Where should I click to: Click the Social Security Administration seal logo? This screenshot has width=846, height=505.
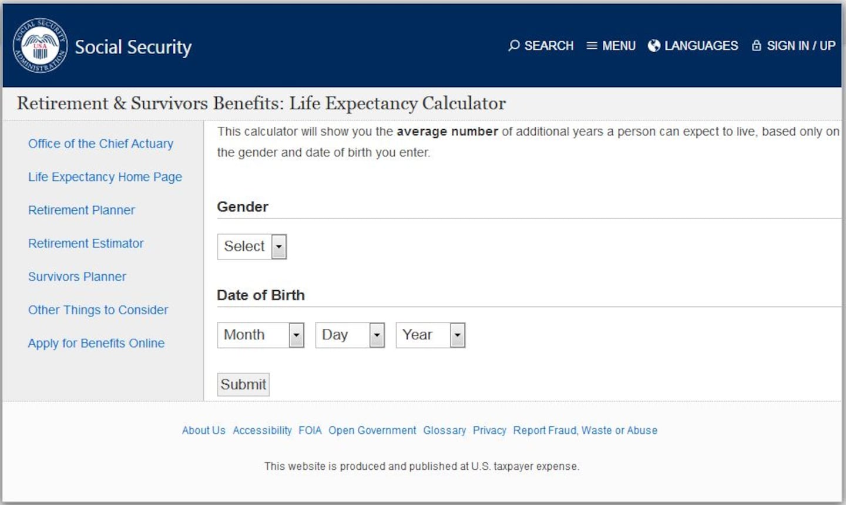(x=40, y=46)
